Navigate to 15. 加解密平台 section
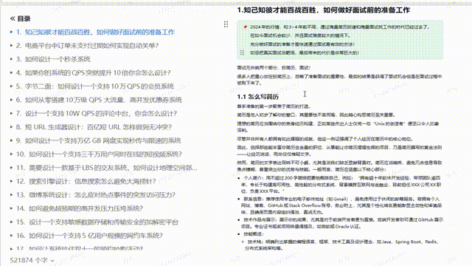 coord(97,222)
